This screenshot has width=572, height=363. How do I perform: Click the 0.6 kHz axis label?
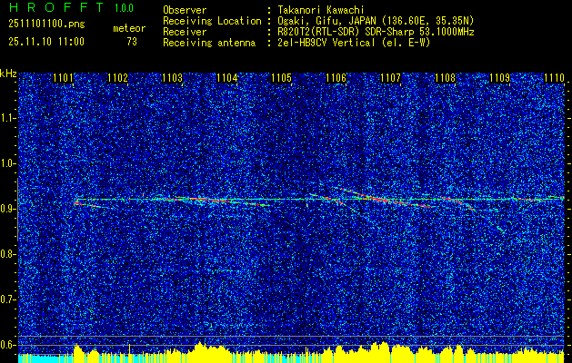[8, 345]
